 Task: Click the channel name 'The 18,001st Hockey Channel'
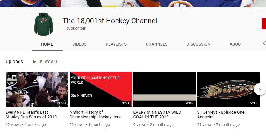pos(110,21)
